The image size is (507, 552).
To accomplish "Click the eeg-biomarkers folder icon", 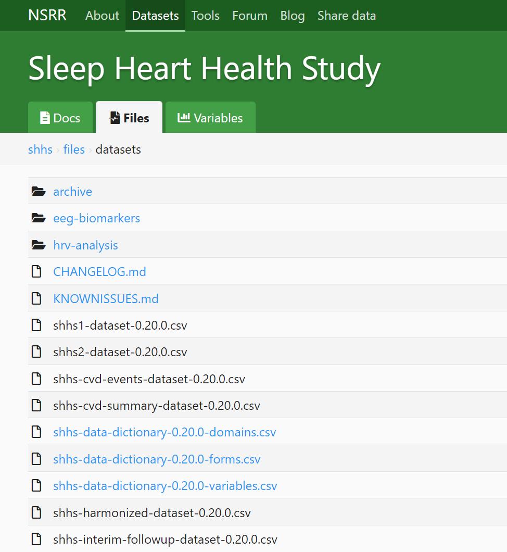I will (38, 218).
